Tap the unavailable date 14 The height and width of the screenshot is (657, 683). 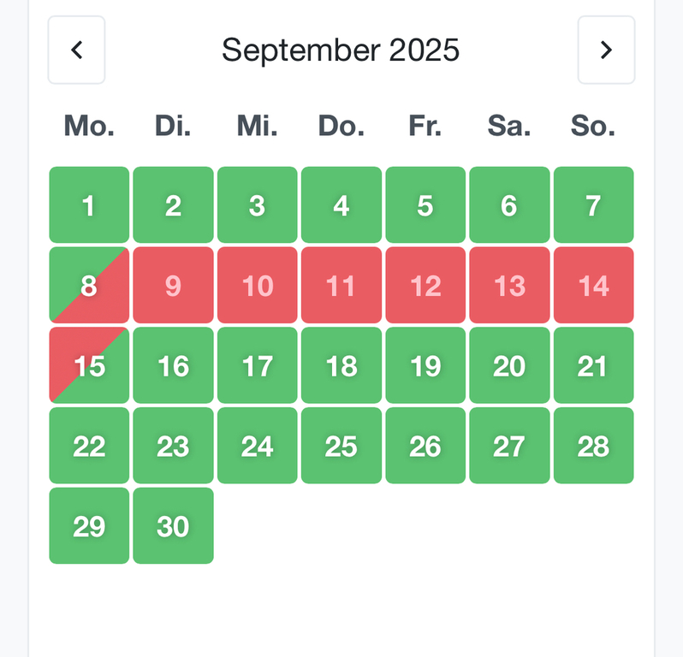pyautogui.click(x=593, y=286)
